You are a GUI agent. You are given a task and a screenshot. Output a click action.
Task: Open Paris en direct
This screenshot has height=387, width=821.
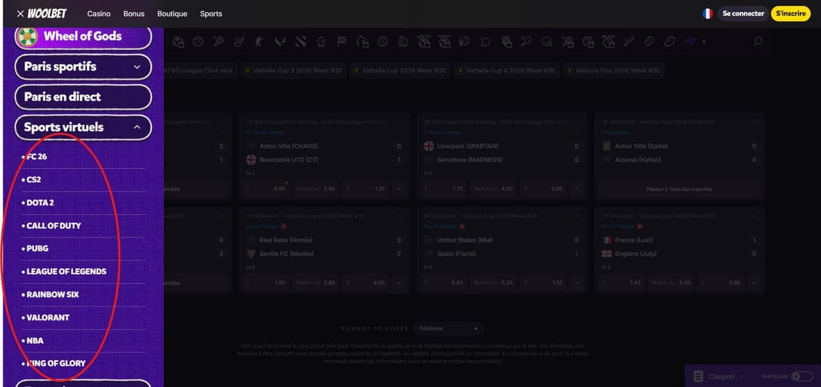(x=83, y=97)
